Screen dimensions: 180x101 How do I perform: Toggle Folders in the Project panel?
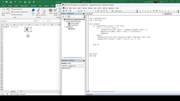pyautogui.click(x=69, y=17)
